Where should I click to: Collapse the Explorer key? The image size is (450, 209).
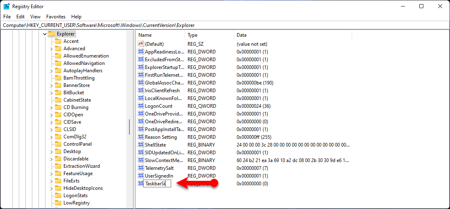pyautogui.click(x=45, y=34)
